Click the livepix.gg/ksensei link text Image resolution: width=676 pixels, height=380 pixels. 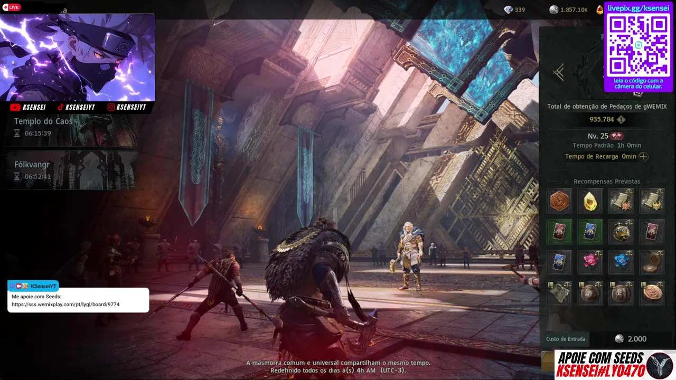(x=639, y=8)
